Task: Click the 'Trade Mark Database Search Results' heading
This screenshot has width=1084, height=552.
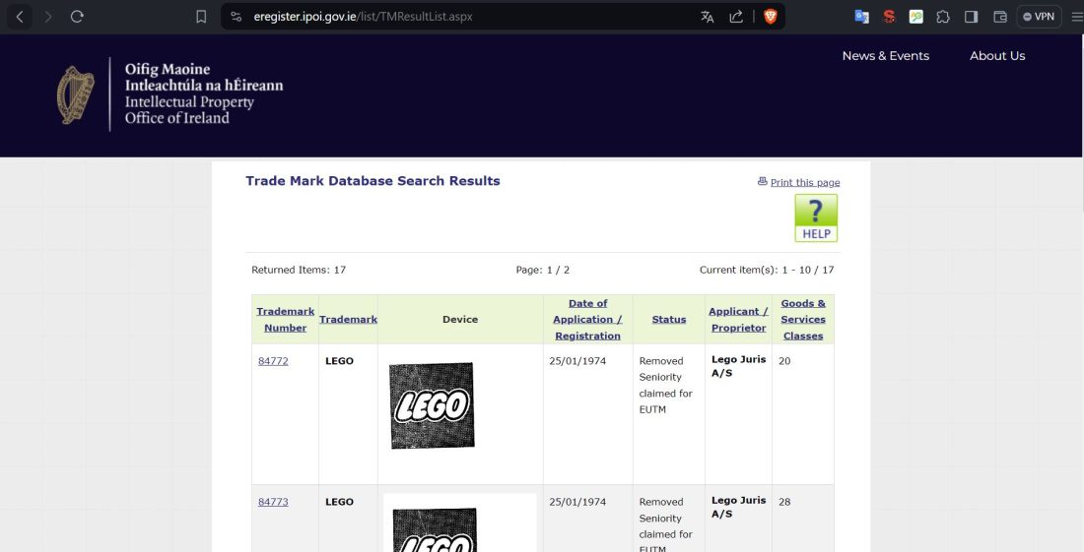Action: 373,181
